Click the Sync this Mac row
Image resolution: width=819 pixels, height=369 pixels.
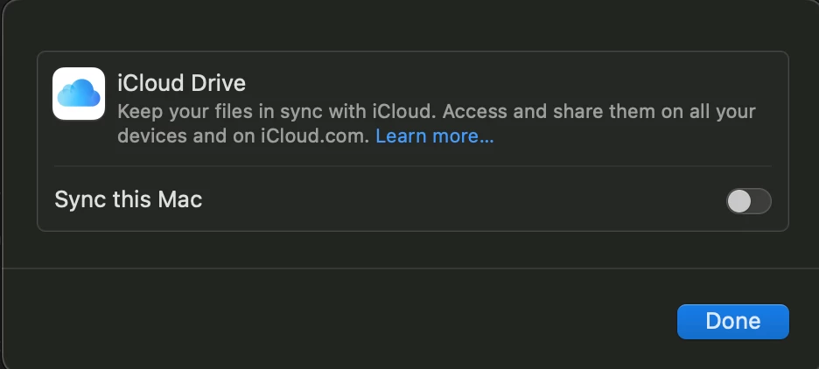(394, 199)
